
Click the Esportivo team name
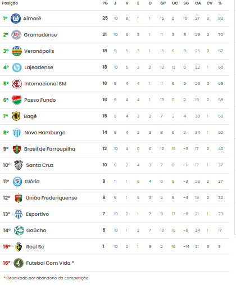coord(37,214)
